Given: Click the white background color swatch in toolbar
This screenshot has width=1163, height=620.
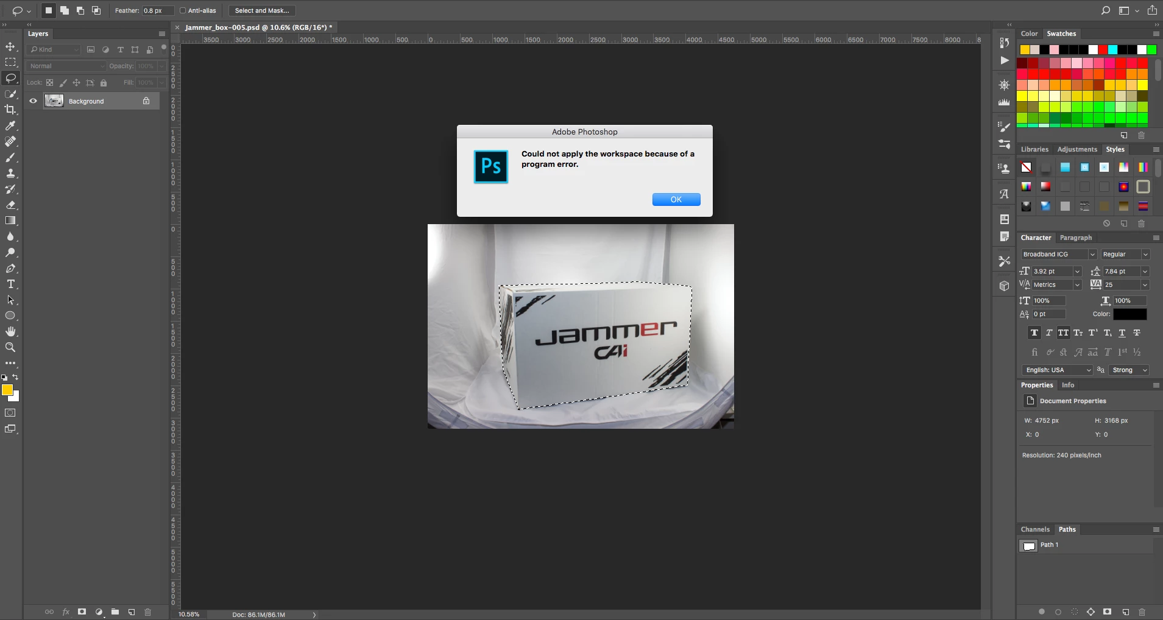Looking at the screenshot, I should click(x=16, y=398).
